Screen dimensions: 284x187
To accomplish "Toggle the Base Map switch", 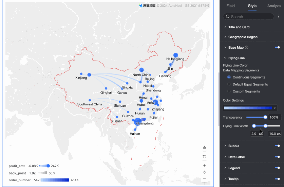I will point(277,47).
